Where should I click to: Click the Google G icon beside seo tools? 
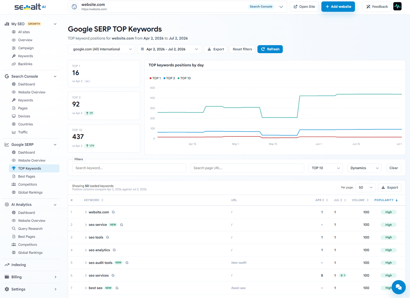(108, 237)
